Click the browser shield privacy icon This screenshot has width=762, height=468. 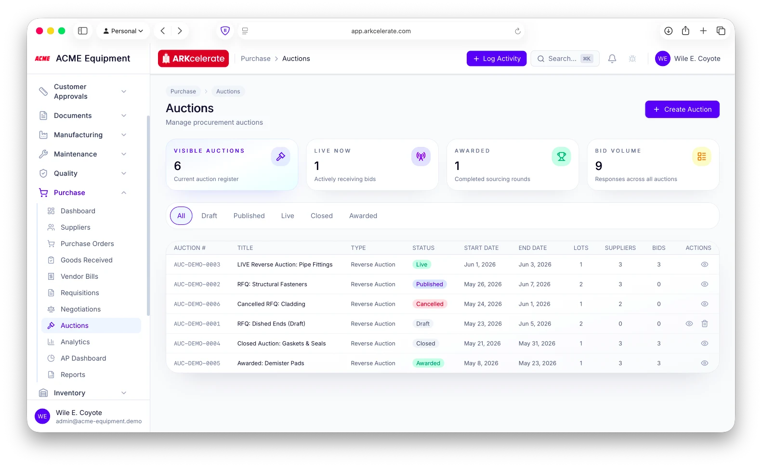pos(225,31)
